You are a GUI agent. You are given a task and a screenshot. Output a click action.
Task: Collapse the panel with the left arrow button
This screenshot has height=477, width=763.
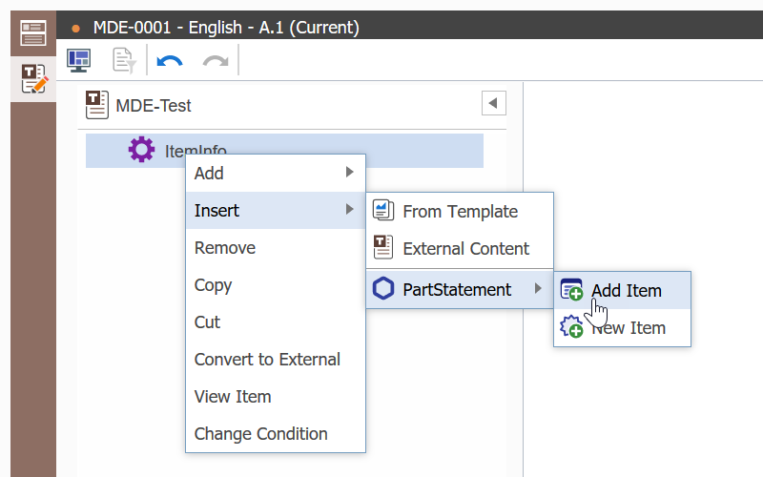click(x=493, y=103)
